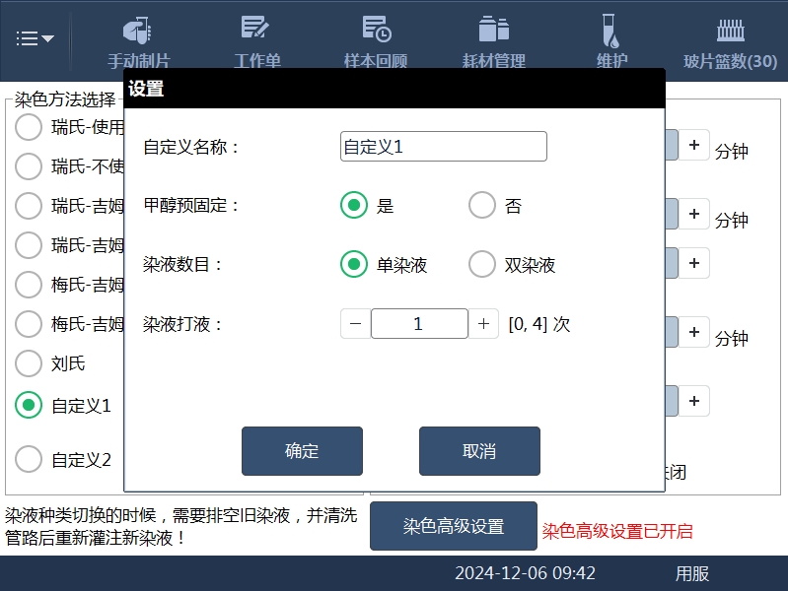Screen dimensions: 788x591
Task: Open the sample review icon
Action: [375, 32]
